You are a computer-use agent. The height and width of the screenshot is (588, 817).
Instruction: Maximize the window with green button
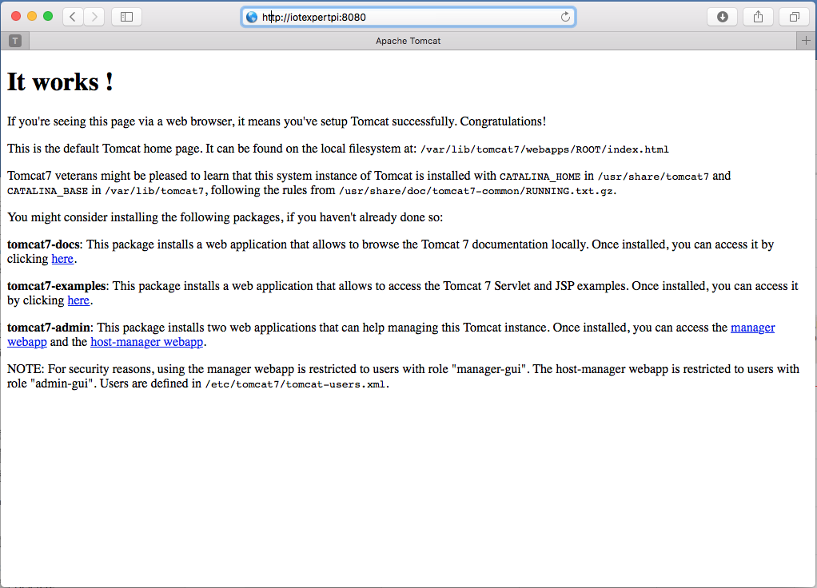48,16
